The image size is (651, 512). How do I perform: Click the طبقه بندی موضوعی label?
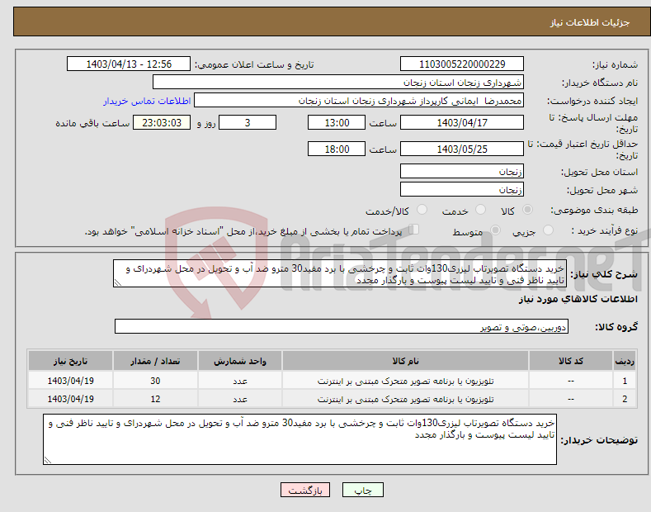(594, 211)
